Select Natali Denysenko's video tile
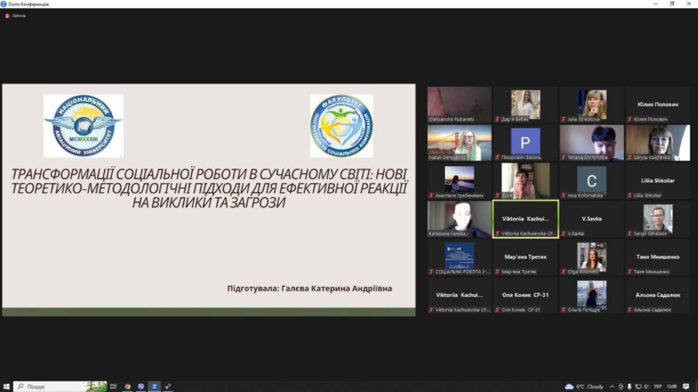 point(459,142)
